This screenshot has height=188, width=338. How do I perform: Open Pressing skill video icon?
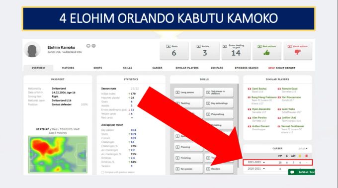point(177,147)
